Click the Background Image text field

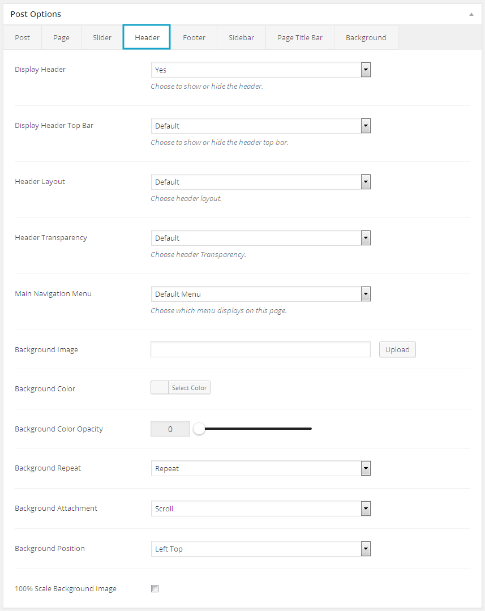click(260, 349)
